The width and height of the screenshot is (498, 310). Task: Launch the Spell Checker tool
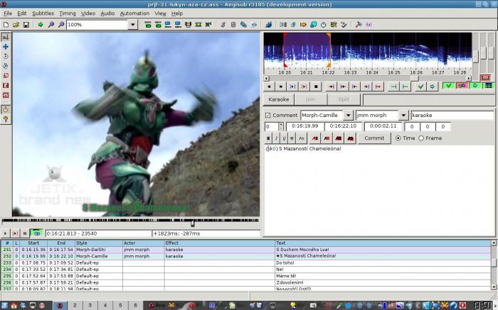point(344,25)
